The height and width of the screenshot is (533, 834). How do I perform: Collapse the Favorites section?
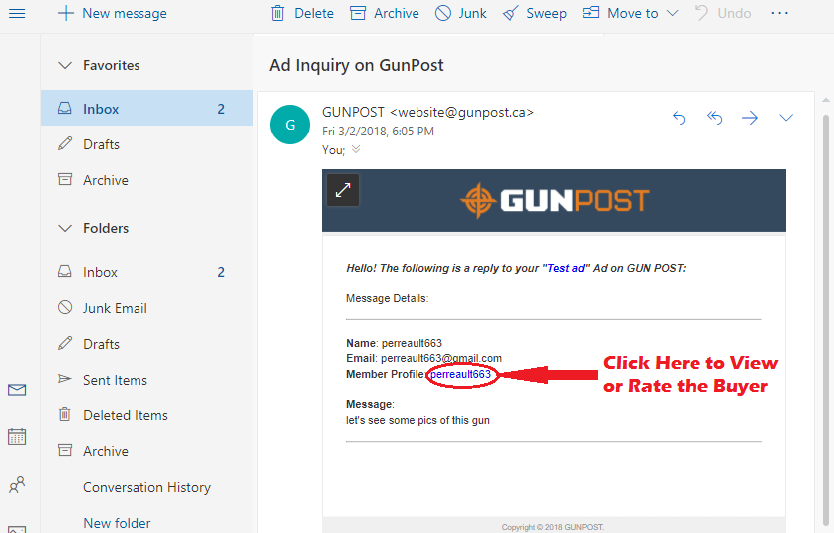point(65,66)
